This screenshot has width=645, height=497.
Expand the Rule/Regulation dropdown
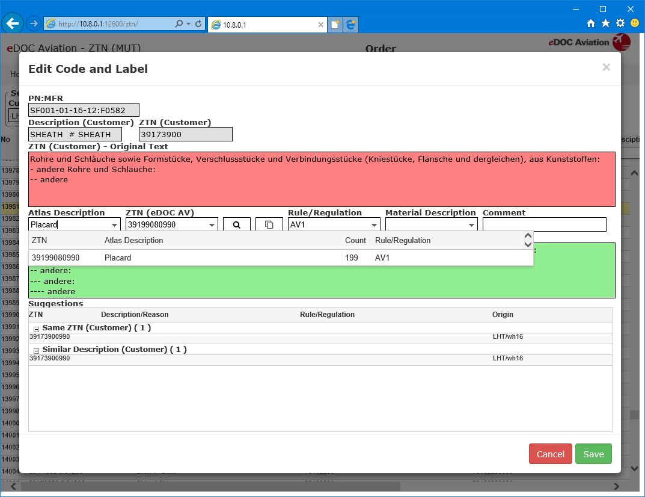(x=374, y=225)
